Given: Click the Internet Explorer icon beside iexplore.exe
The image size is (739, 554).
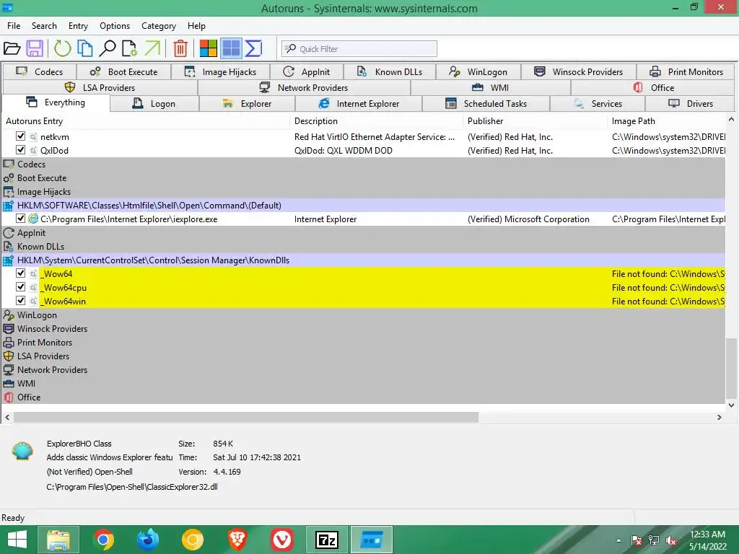Looking at the screenshot, I should 33,219.
